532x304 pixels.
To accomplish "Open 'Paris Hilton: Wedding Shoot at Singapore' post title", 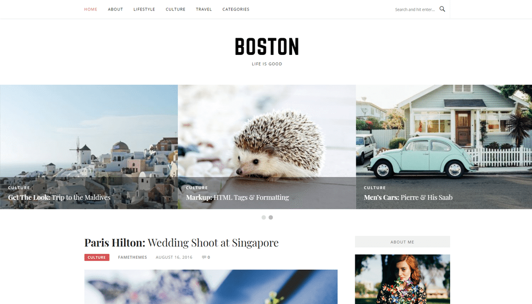I will pos(181,243).
